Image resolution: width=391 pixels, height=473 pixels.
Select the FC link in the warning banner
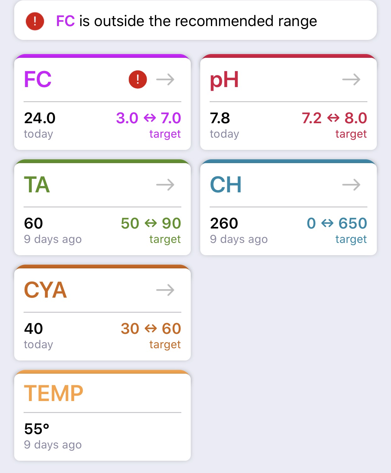point(65,21)
